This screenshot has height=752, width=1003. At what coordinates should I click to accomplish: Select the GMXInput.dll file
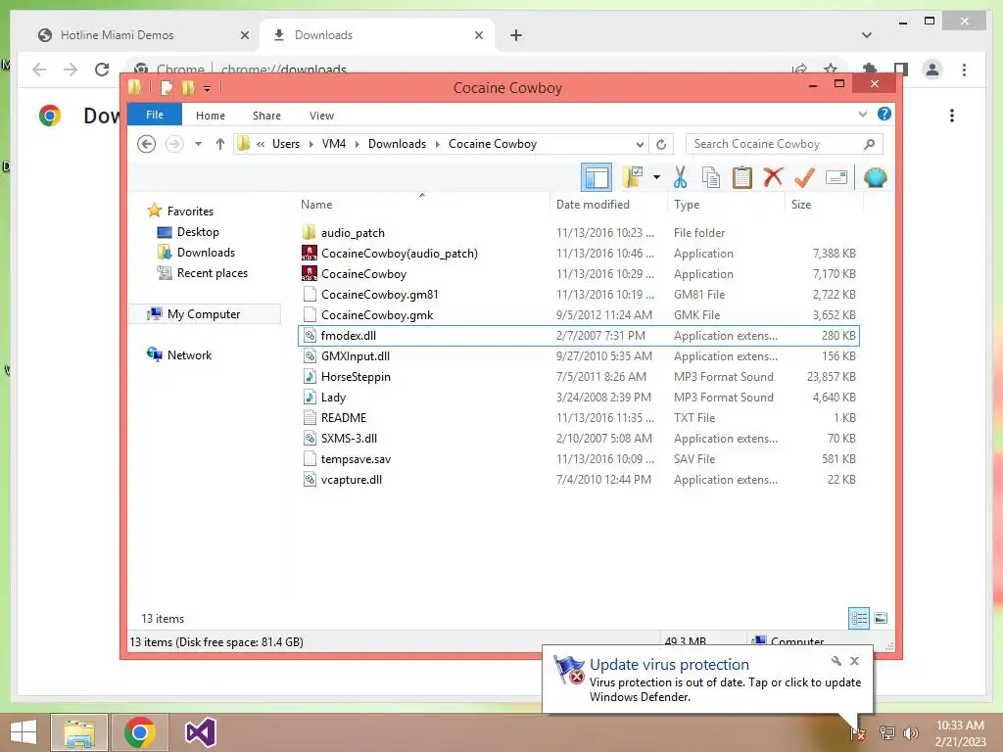coord(355,355)
